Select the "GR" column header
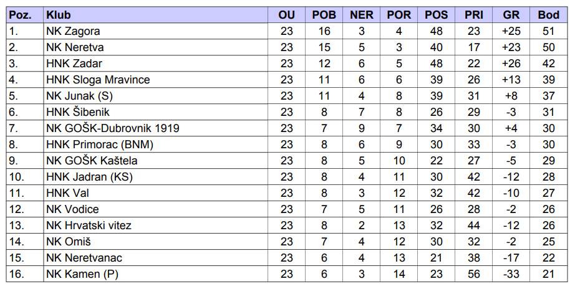The height and width of the screenshot is (289, 575). click(x=511, y=15)
